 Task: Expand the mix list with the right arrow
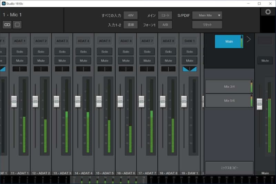point(248,39)
